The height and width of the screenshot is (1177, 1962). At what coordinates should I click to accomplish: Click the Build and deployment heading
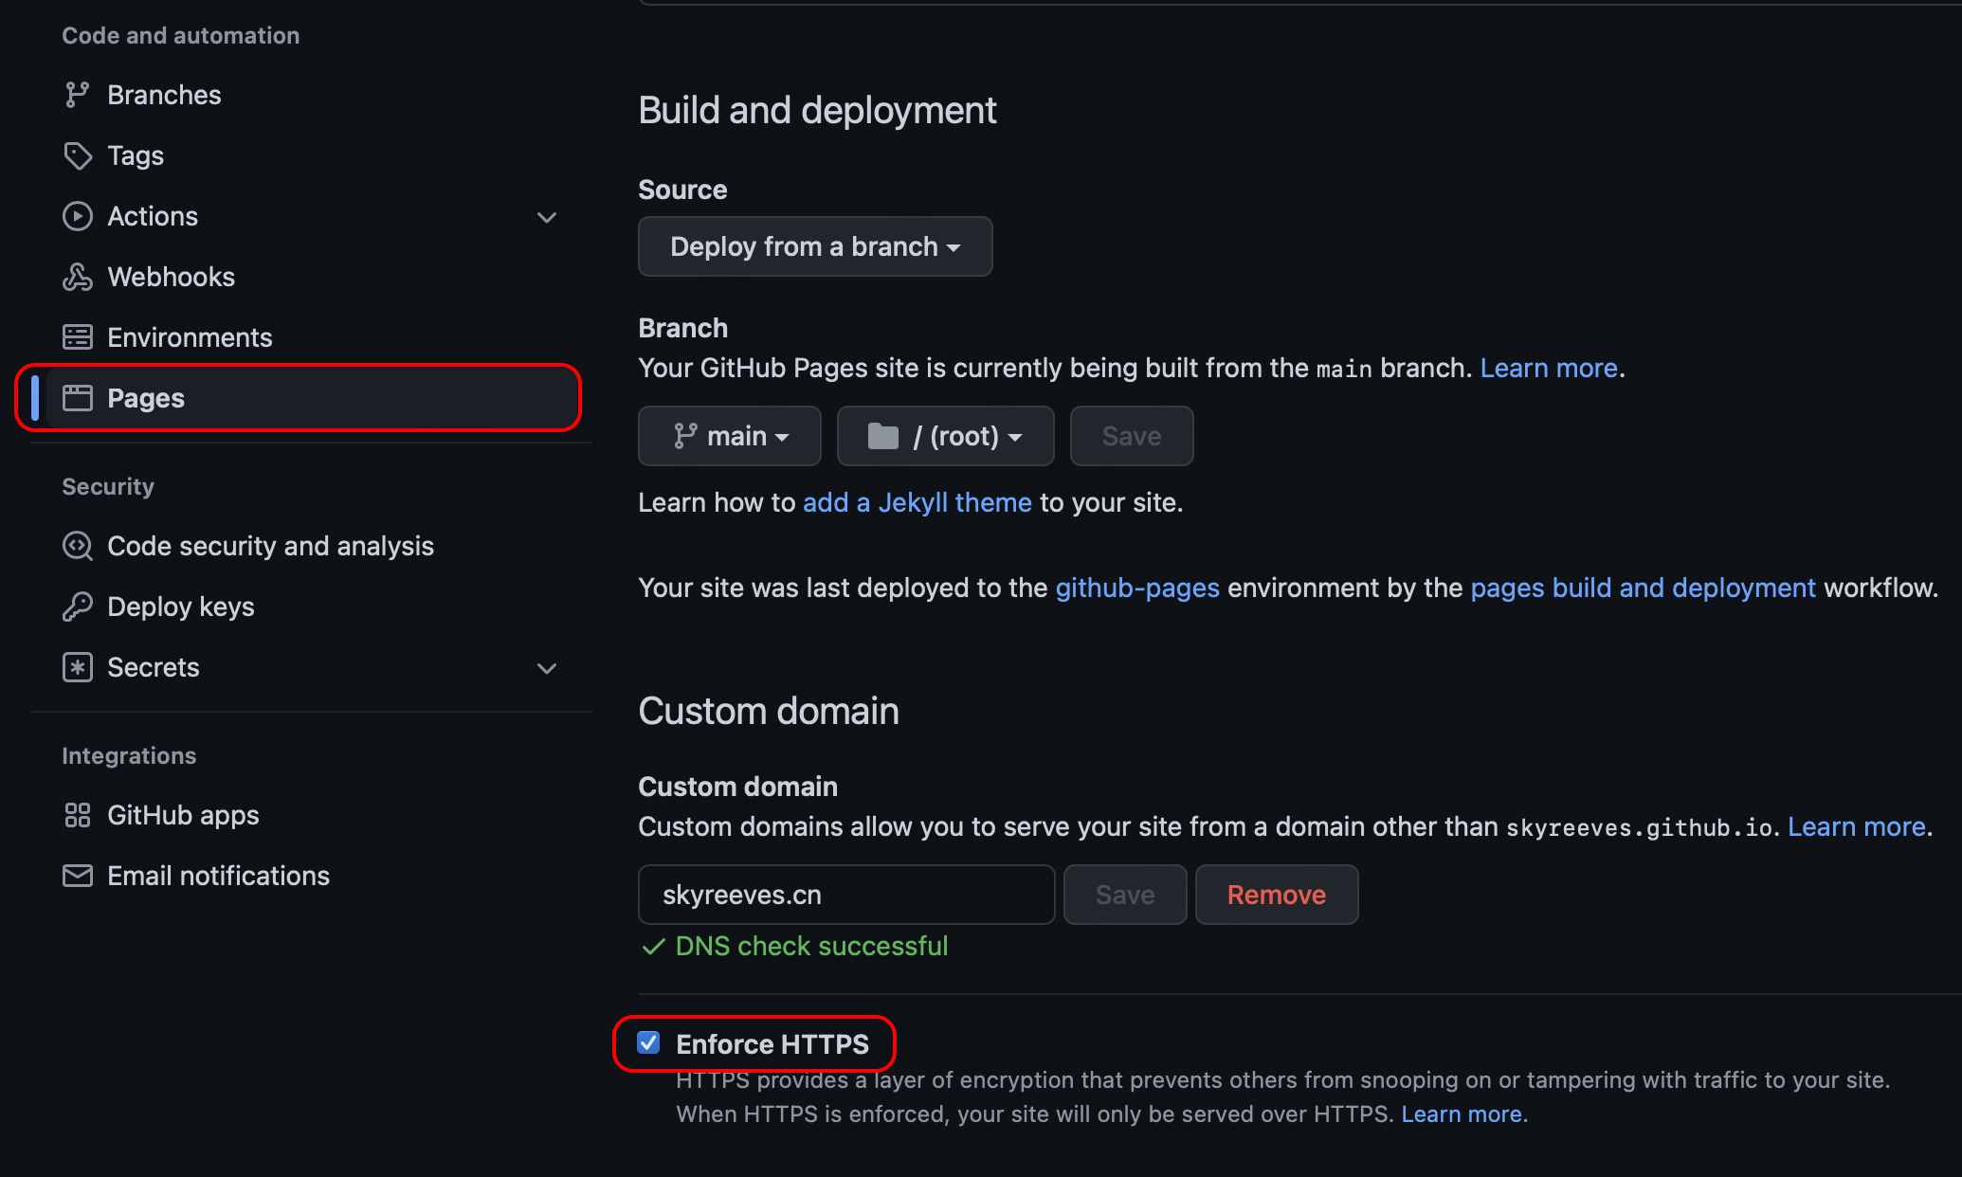[x=817, y=111]
